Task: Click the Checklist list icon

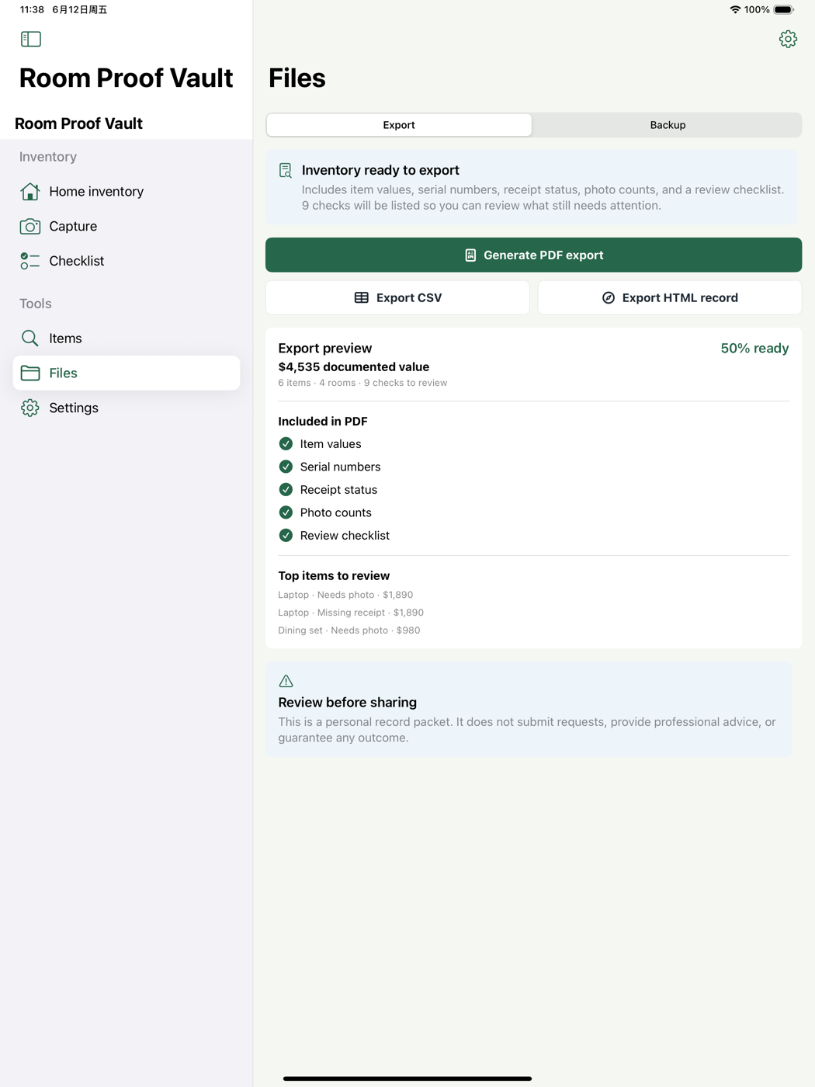Action: click(x=30, y=261)
